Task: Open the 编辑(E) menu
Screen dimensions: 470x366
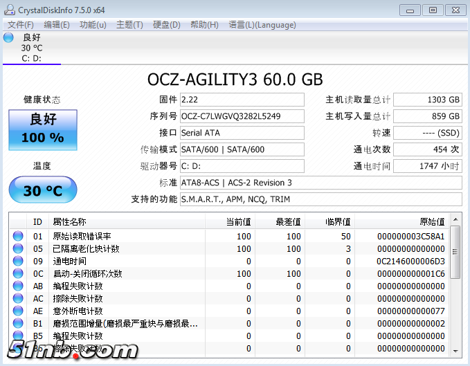Action: pos(57,25)
